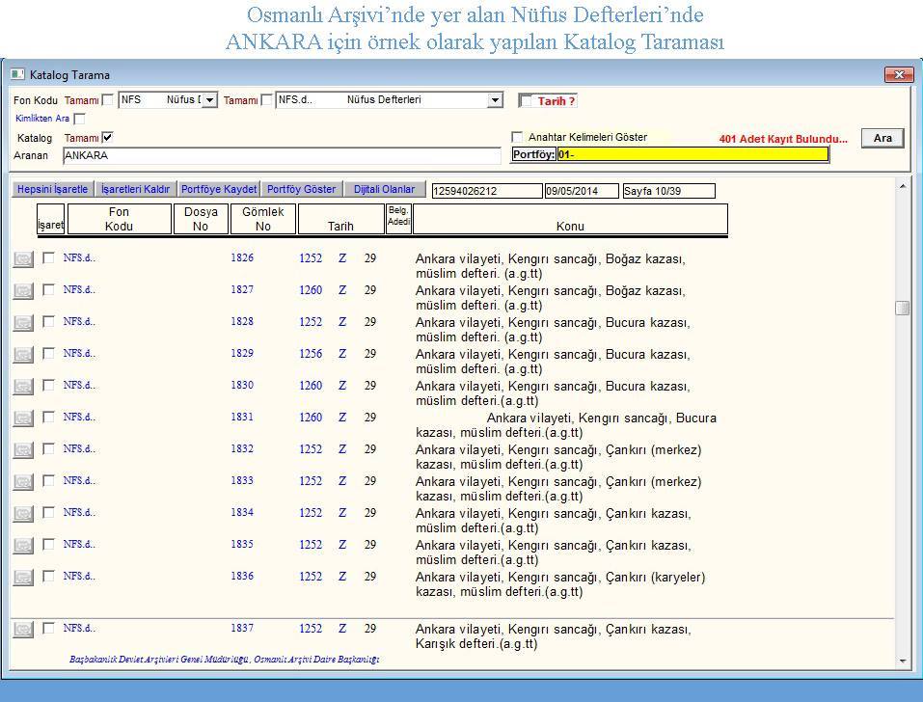Click Portföye Kaydet button

coord(219,189)
